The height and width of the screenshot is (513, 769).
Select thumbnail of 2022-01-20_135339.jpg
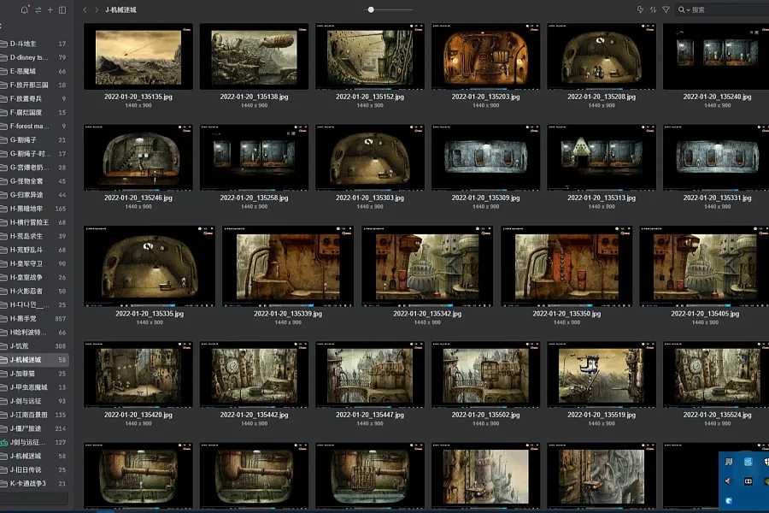[x=288, y=266]
